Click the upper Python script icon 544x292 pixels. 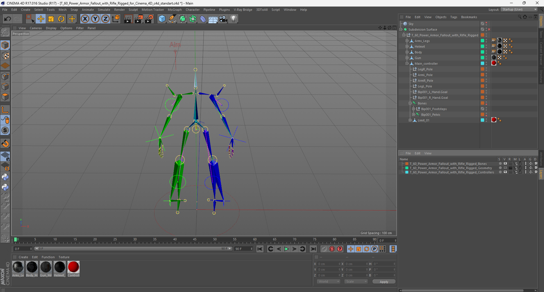[5, 177]
